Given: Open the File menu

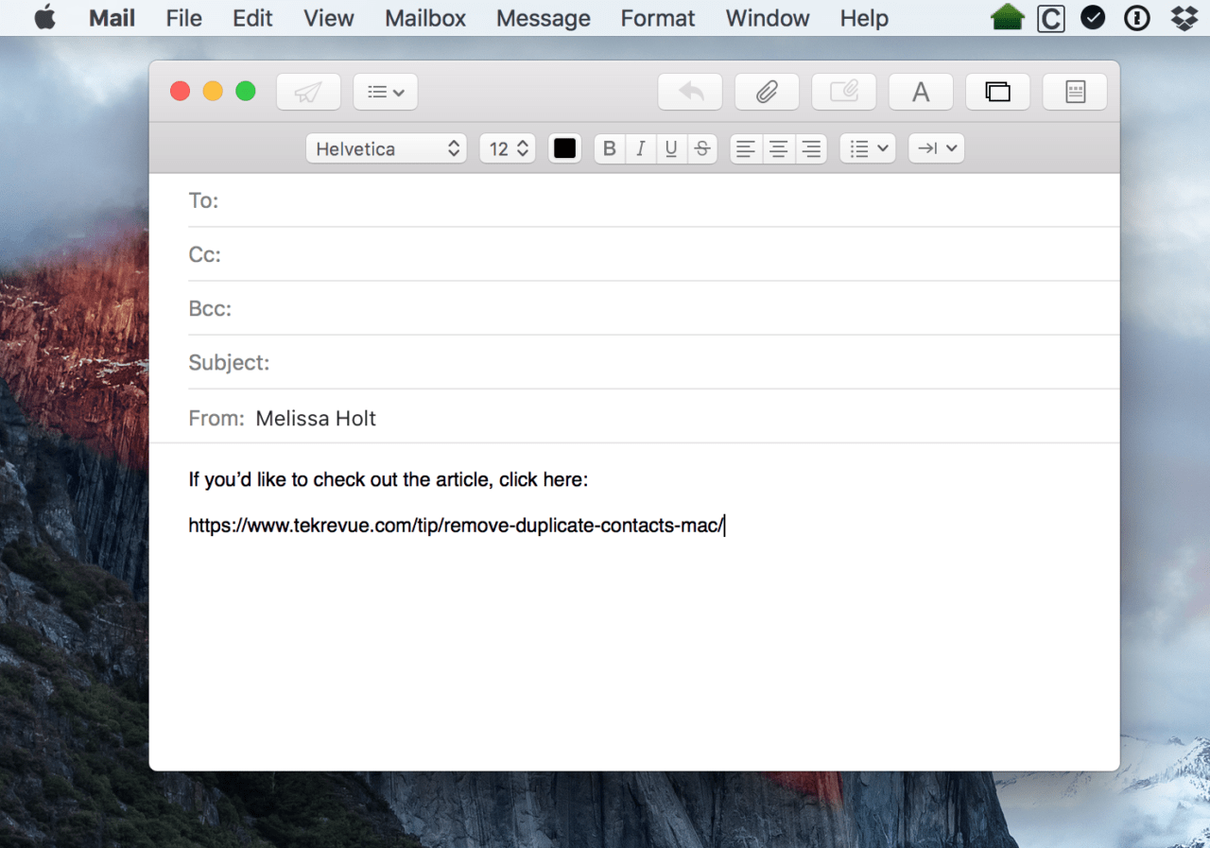Looking at the screenshot, I should click(x=184, y=18).
